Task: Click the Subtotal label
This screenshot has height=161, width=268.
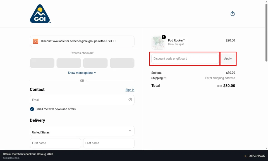Action: (157, 73)
